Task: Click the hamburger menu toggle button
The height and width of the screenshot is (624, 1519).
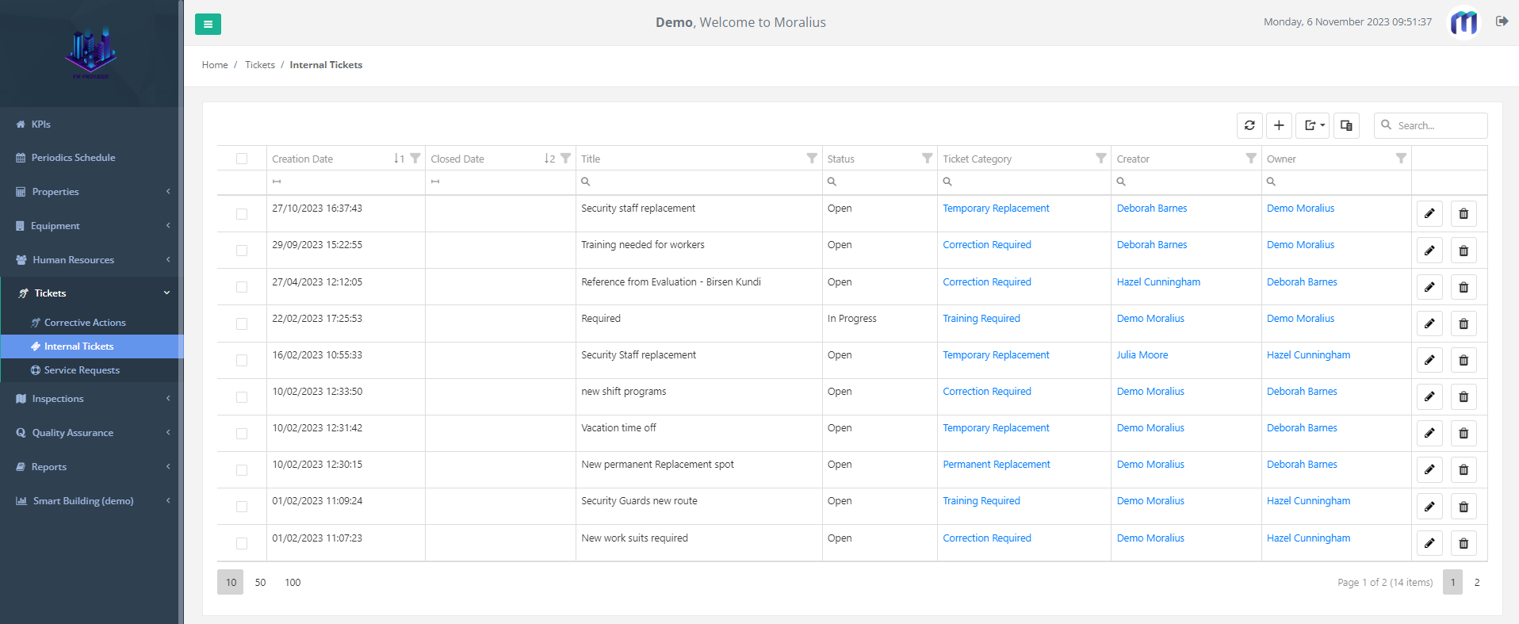Action: click(208, 24)
